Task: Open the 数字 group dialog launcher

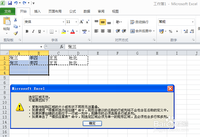Action: point(193,40)
